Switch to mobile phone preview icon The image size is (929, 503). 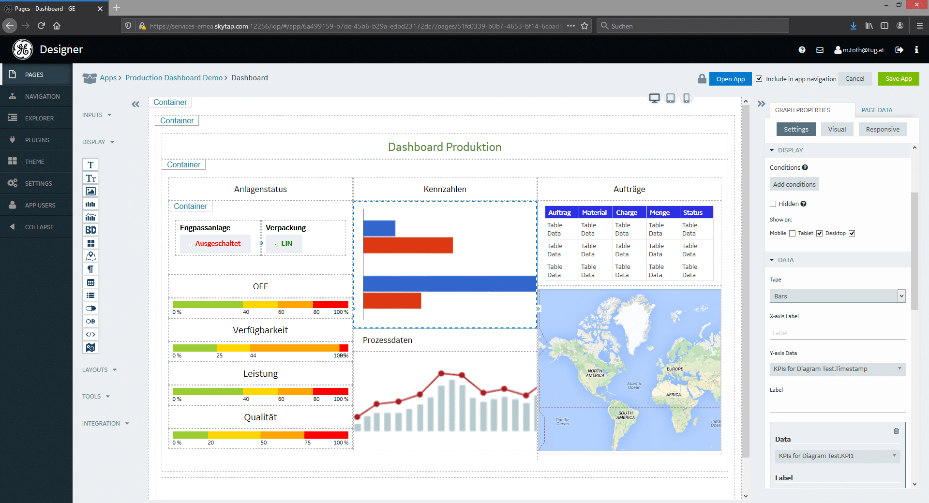click(x=686, y=98)
